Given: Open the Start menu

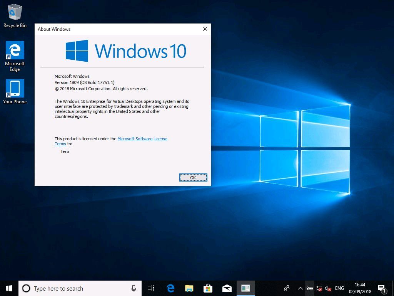Looking at the screenshot, I should [x=9, y=288].
